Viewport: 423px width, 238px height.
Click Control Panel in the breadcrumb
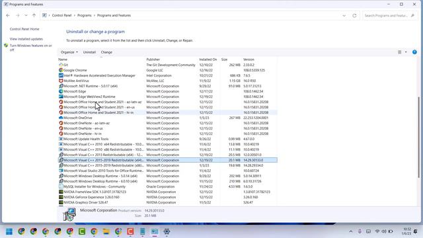[x=61, y=15]
